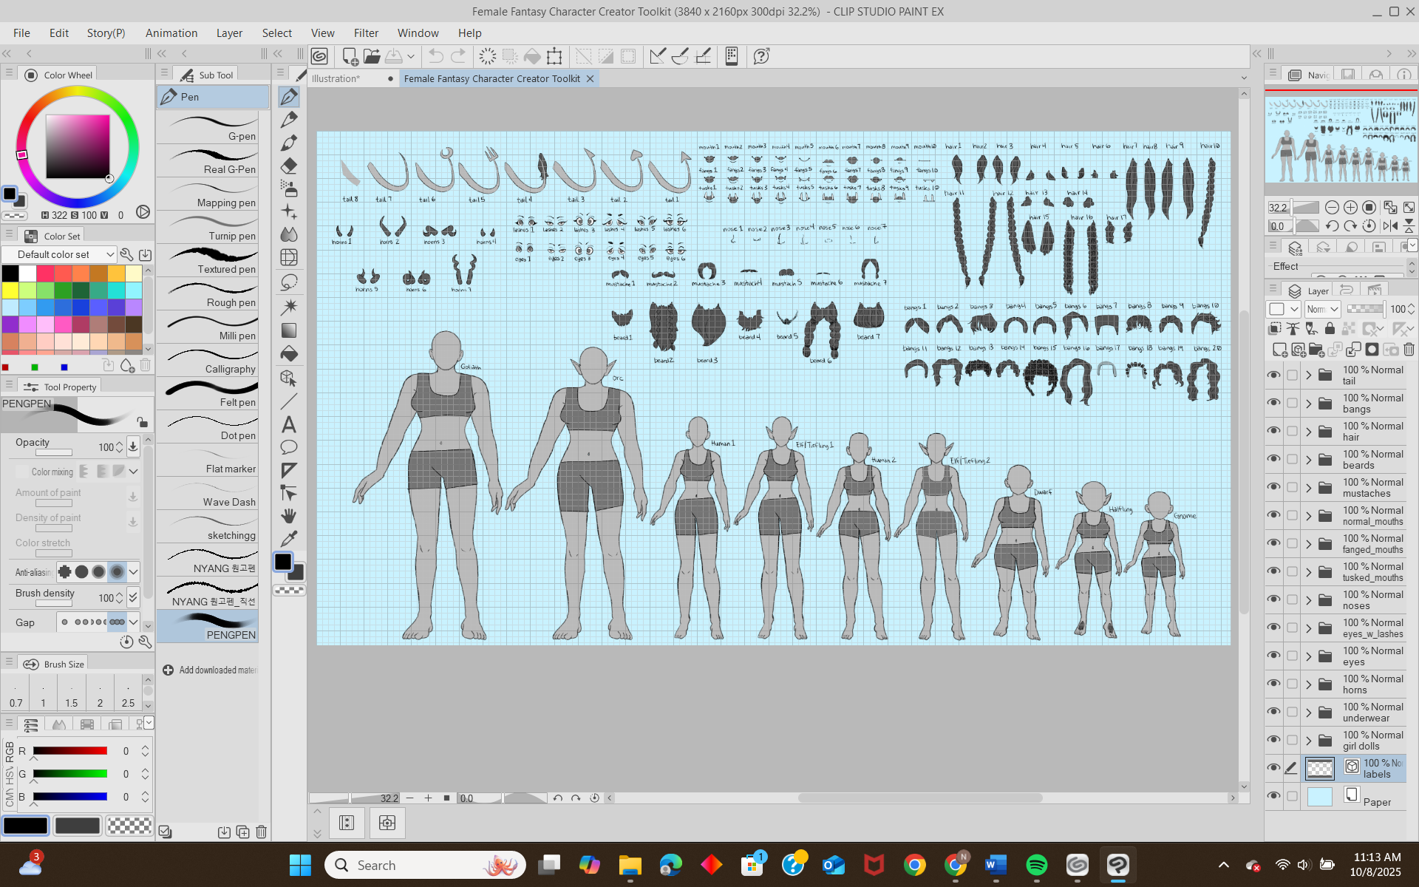Select the Hand move tool
This screenshot has height=887, width=1419.
pos(289,516)
